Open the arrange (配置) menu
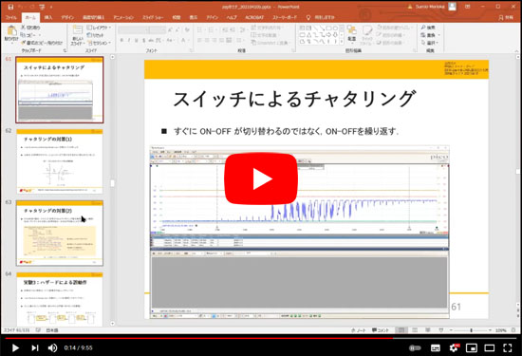 (352, 34)
